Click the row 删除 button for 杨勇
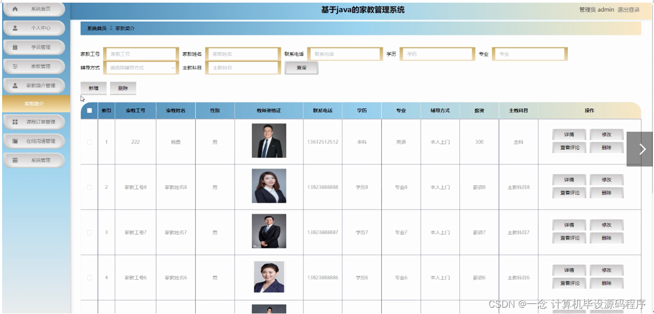Image resolution: width=654 pixels, height=314 pixels. click(606, 148)
